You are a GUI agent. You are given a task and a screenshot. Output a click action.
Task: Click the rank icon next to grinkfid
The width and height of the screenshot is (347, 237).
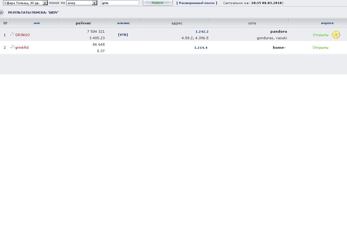tap(12, 47)
